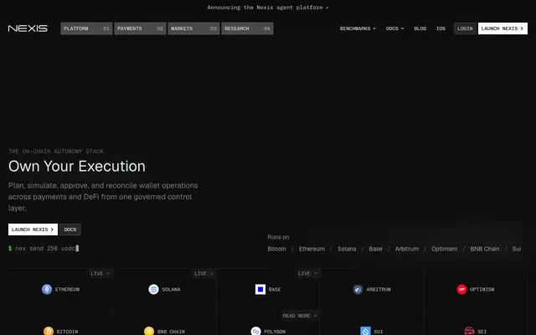The image size is (536, 335).
Task: Open the Platform 01 tab
Action: coord(86,28)
